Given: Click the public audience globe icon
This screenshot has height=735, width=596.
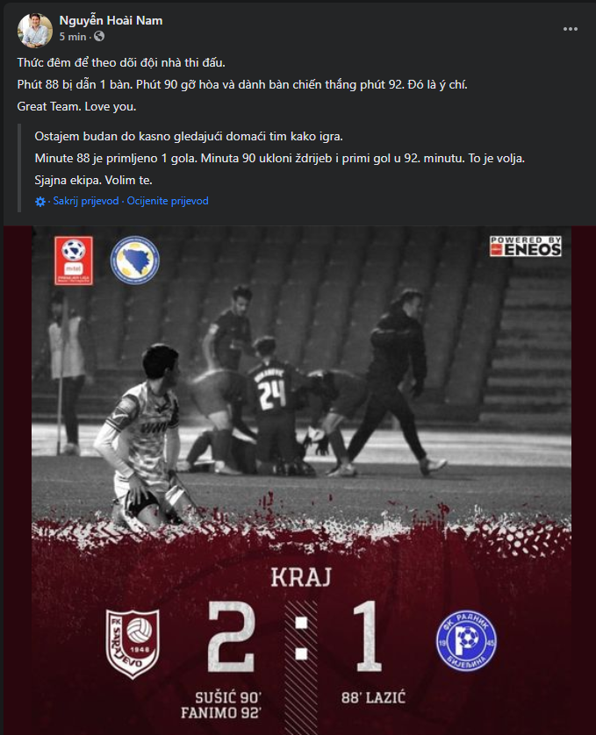Looking at the screenshot, I should [99, 37].
